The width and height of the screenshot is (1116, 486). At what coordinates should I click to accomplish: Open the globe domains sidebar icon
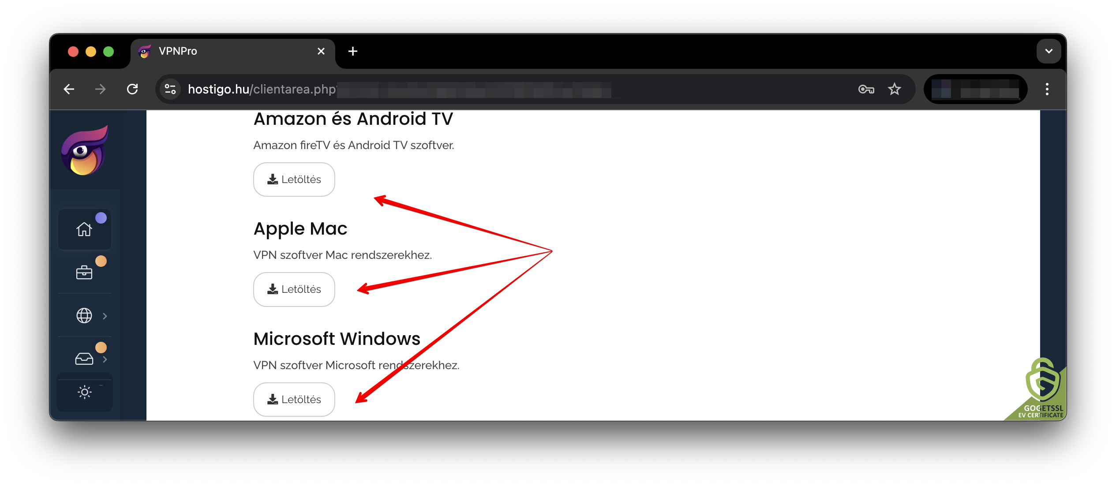[x=84, y=316]
